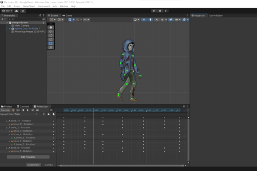Expand Injured Drac for Unity 1 in Hierarchy

pyautogui.click(x=10, y=29)
